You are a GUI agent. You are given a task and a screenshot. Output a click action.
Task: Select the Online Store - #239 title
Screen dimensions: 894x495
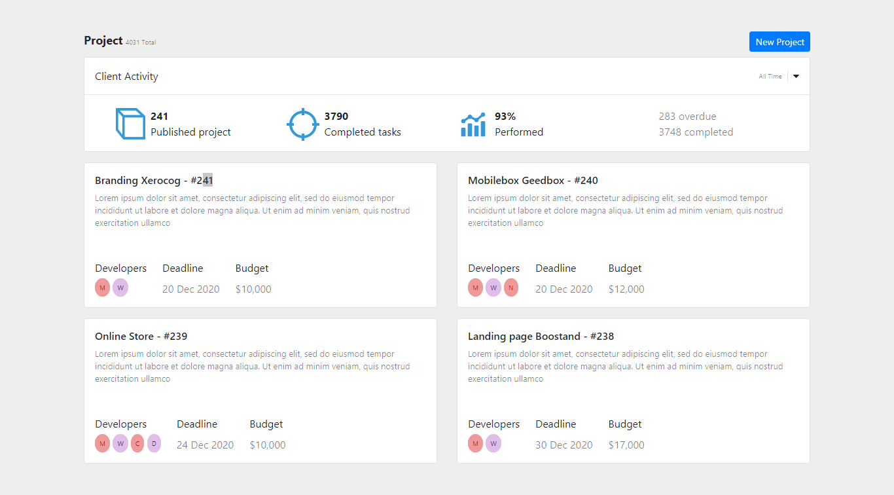(x=141, y=336)
